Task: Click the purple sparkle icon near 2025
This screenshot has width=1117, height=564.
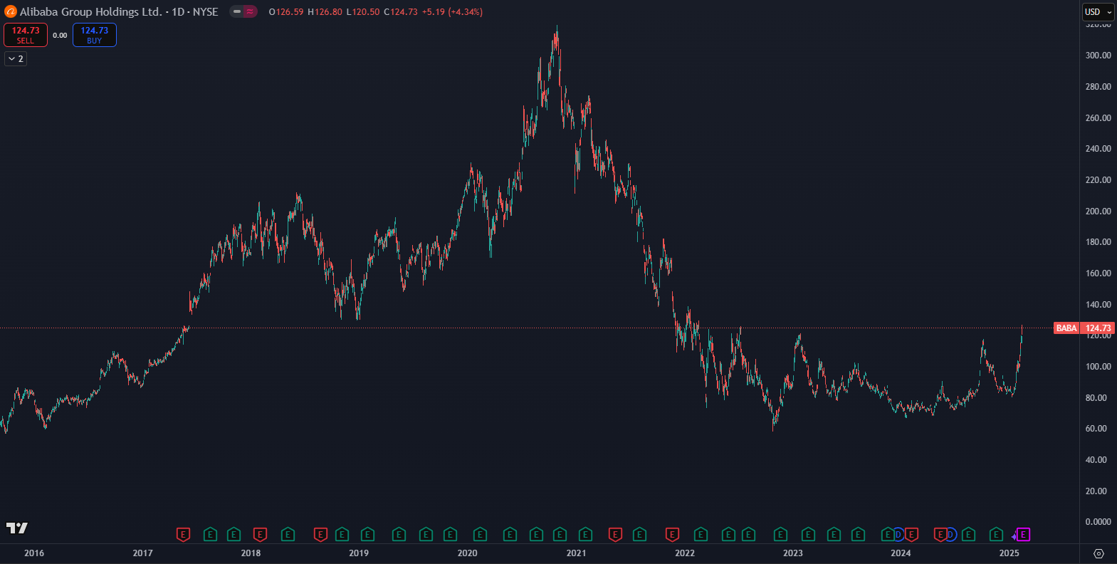Action: tap(1014, 536)
